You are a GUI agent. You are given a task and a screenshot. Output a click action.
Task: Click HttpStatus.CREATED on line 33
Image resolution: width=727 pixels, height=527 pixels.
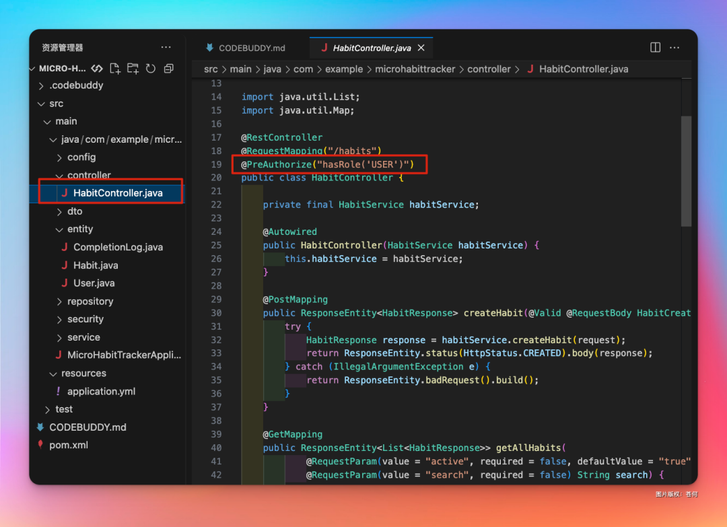tap(512, 353)
